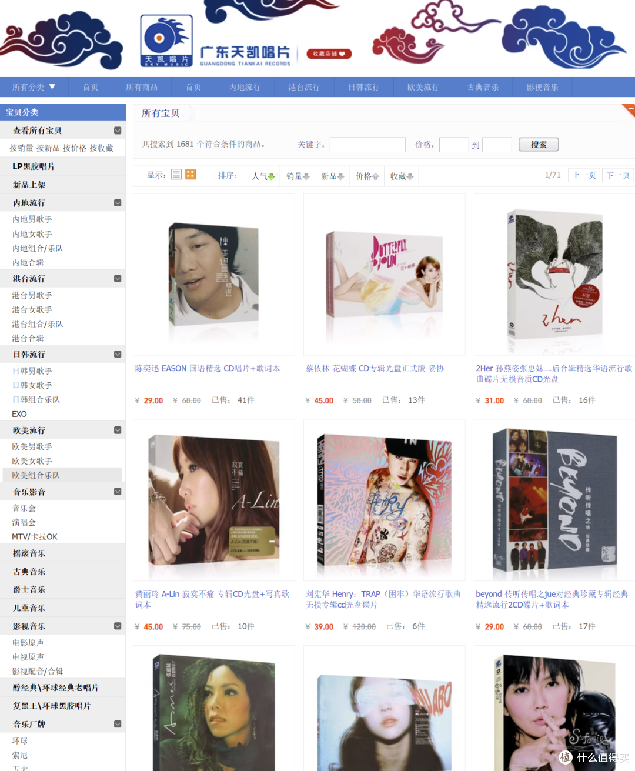The width and height of the screenshot is (635, 771).
Task: Select 电影原声 subcategory
Action: pyautogui.click(x=28, y=643)
